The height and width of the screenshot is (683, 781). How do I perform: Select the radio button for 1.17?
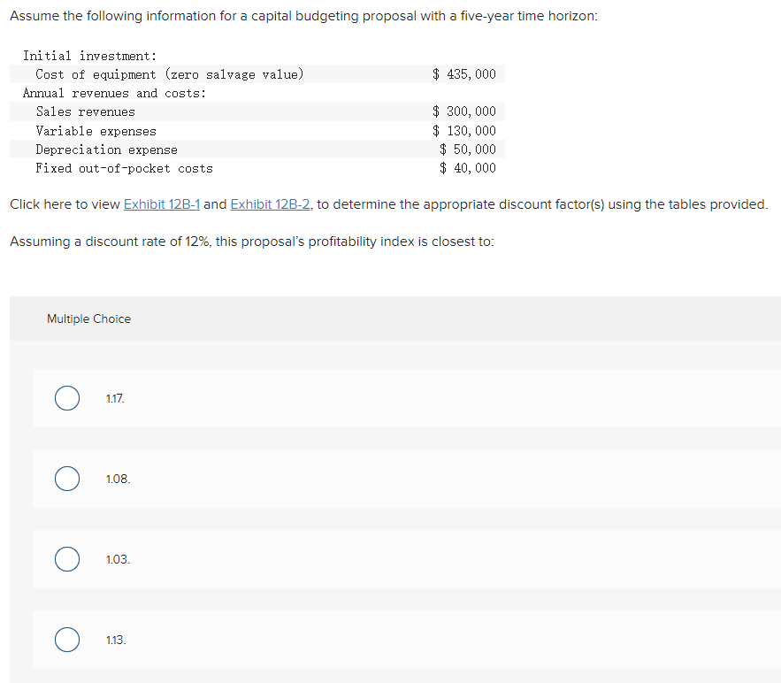pos(67,398)
